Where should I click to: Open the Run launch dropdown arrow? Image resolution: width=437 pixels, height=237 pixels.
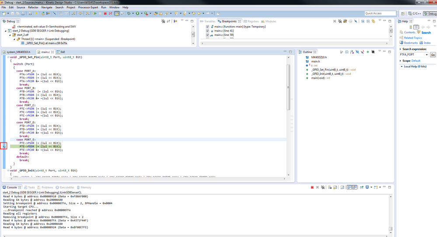(142, 14)
